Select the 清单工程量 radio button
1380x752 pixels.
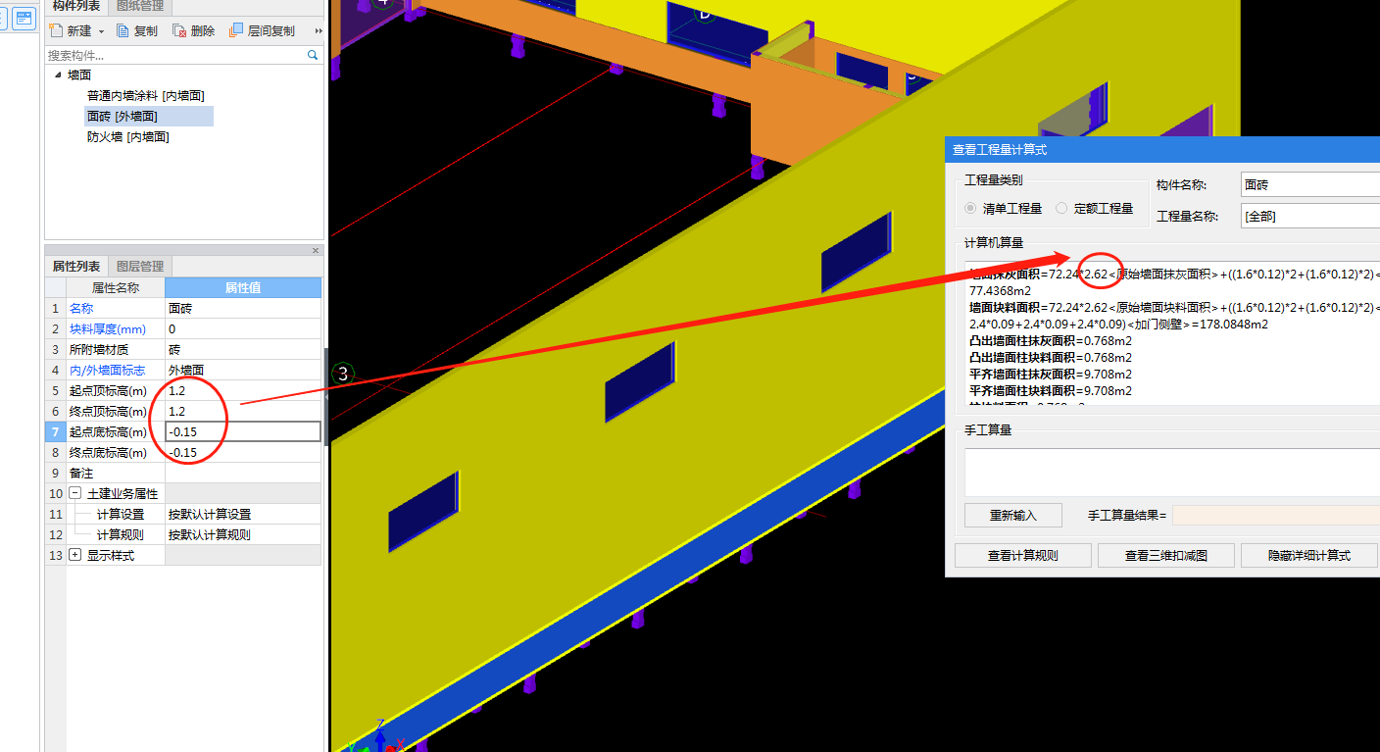pyautogui.click(x=970, y=208)
